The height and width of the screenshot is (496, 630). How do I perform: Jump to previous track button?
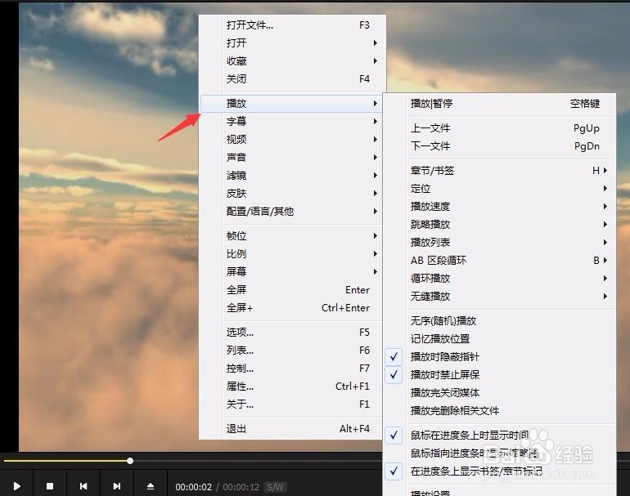click(83, 486)
